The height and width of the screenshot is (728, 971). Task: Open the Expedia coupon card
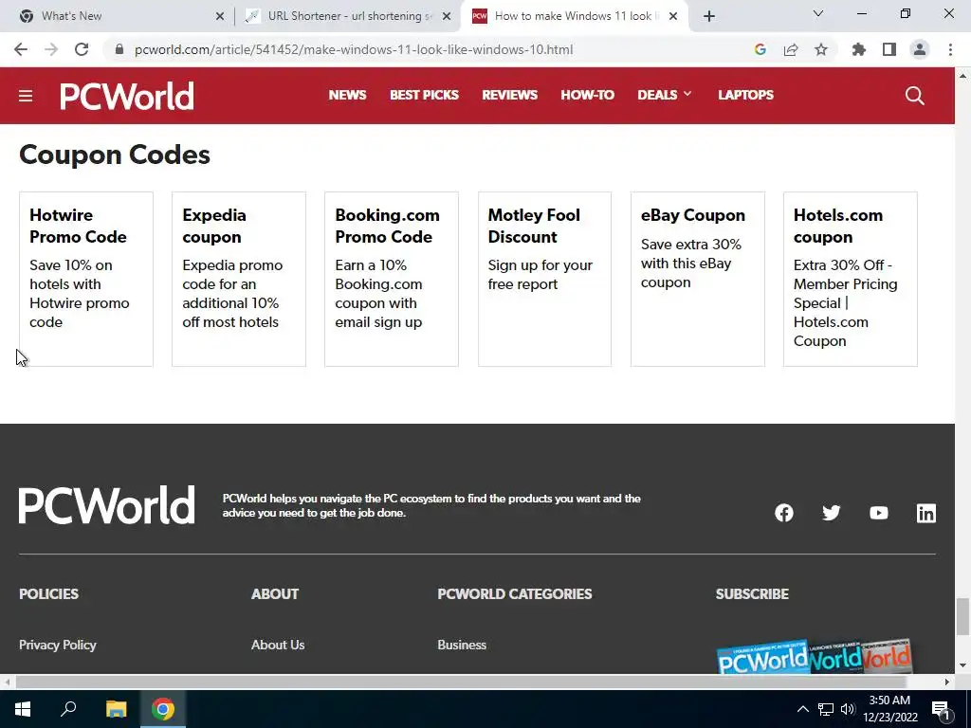238,280
